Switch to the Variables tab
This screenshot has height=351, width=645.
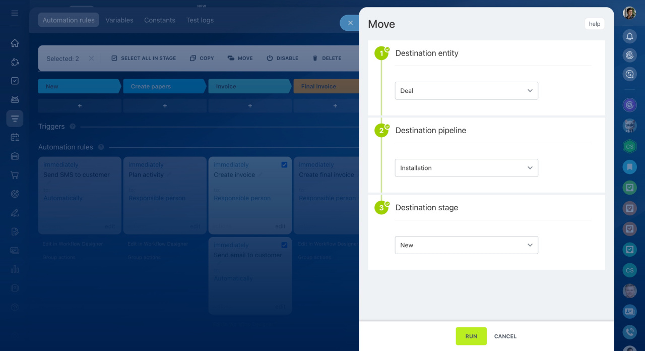coord(119,20)
